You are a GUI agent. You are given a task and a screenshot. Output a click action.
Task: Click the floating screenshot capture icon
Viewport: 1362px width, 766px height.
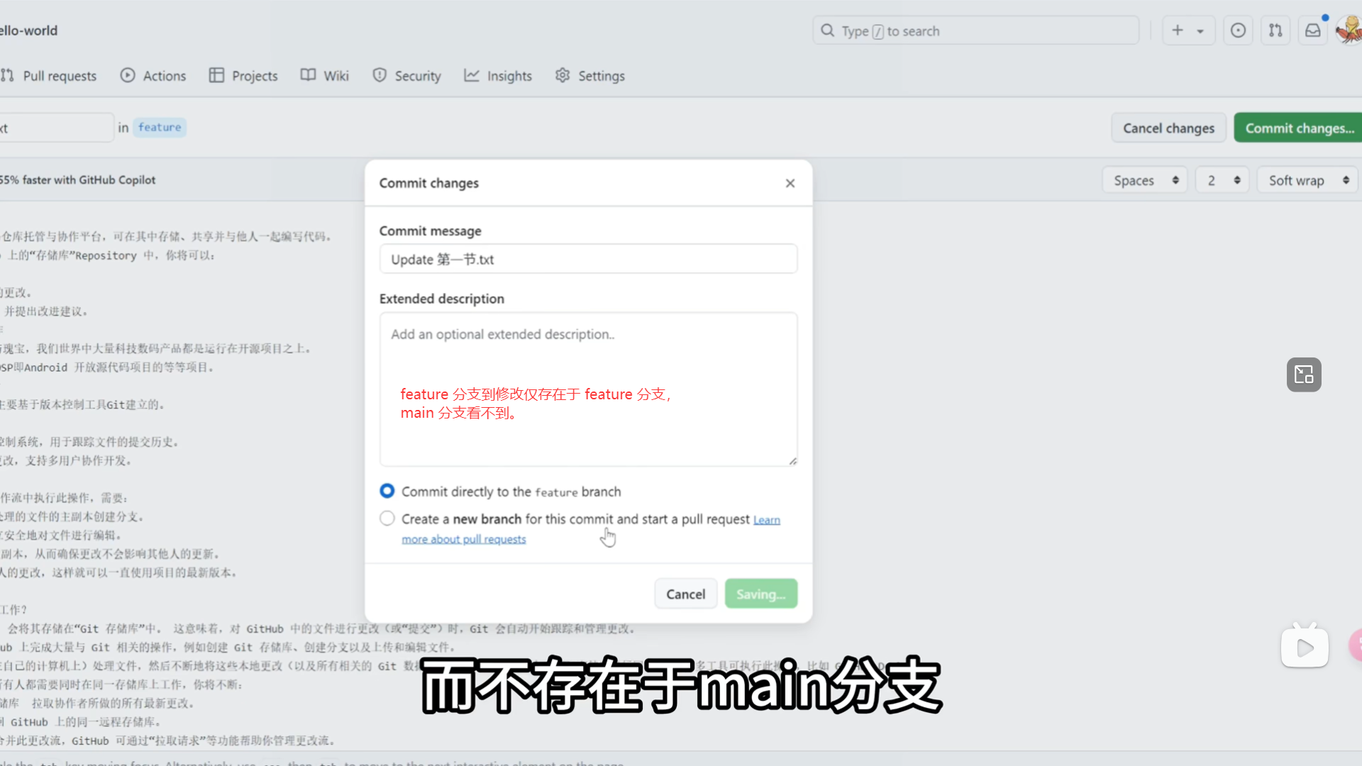point(1304,374)
